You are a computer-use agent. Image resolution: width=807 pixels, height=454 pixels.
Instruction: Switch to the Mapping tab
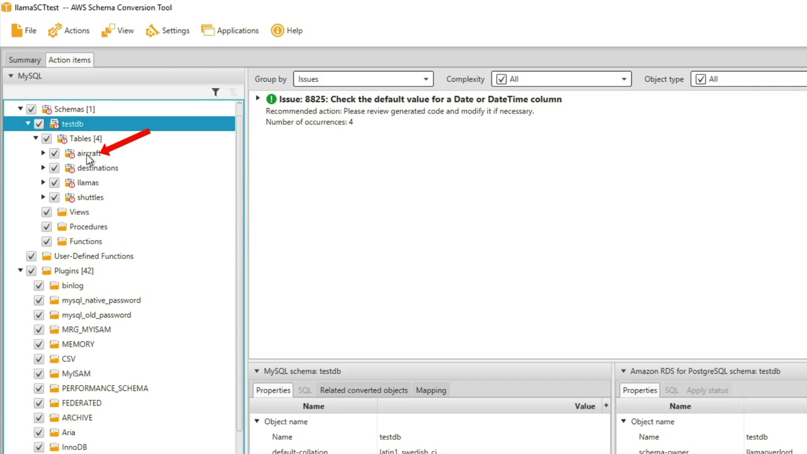point(431,390)
